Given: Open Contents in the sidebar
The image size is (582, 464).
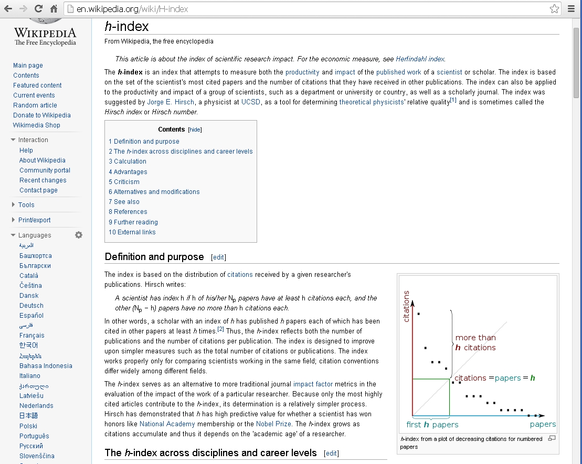Looking at the screenshot, I should click(x=26, y=75).
